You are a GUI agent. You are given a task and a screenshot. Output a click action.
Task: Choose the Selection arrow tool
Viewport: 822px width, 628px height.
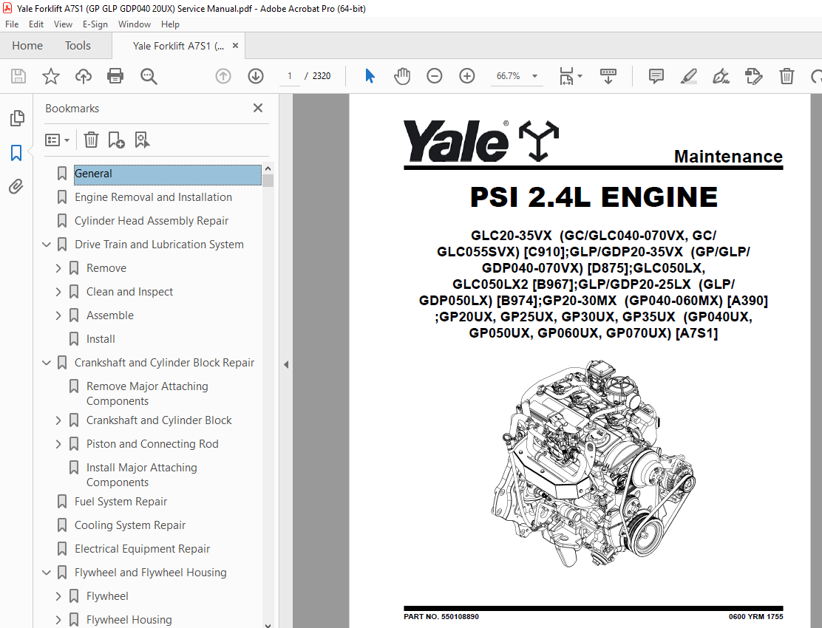click(x=370, y=77)
